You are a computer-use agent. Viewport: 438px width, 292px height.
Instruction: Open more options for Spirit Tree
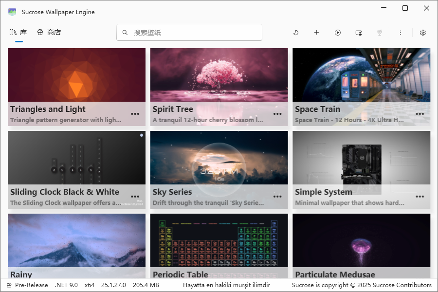(x=277, y=114)
